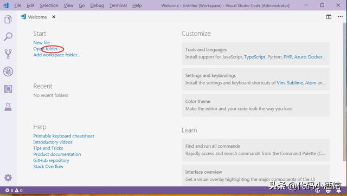Click the No recent folders text

tap(50, 95)
